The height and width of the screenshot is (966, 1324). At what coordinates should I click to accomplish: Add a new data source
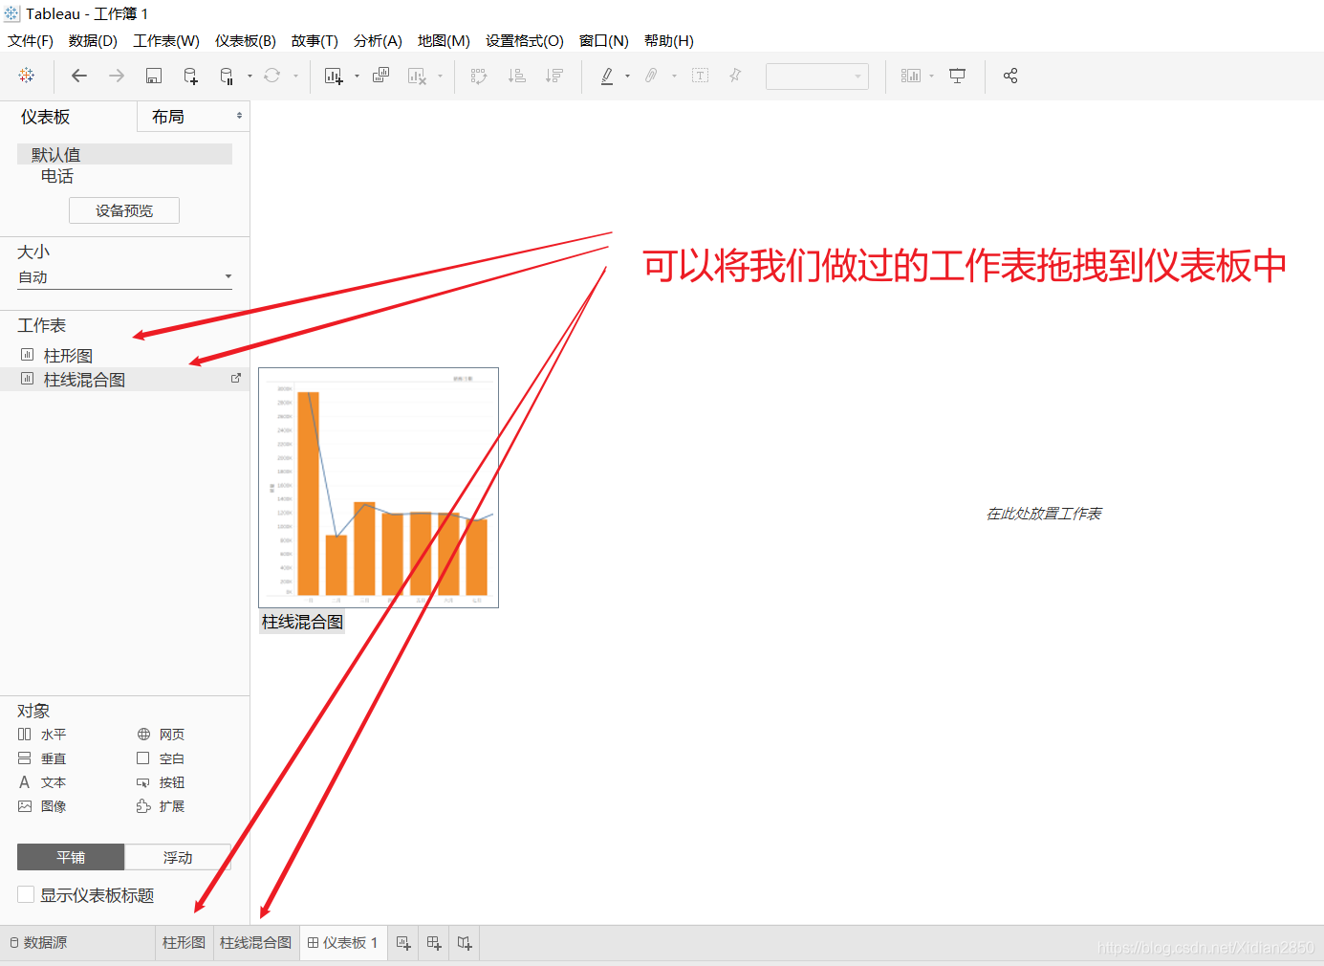[x=190, y=76]
